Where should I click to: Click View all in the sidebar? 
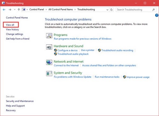pyautogui.click(x=10, y=25)
